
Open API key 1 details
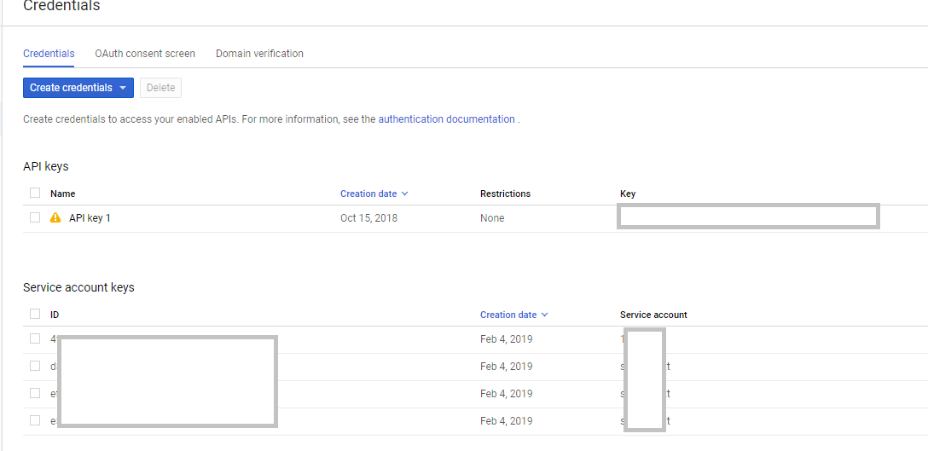pyautogui.click(x=90, y=217)
